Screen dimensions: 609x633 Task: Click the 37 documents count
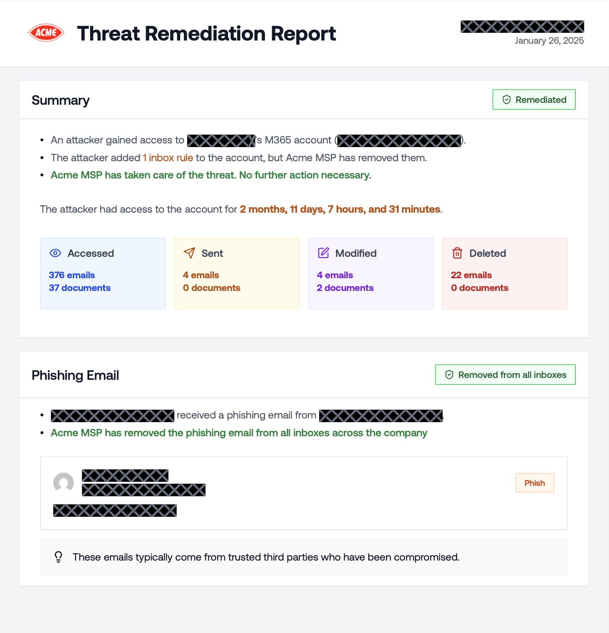80,288
